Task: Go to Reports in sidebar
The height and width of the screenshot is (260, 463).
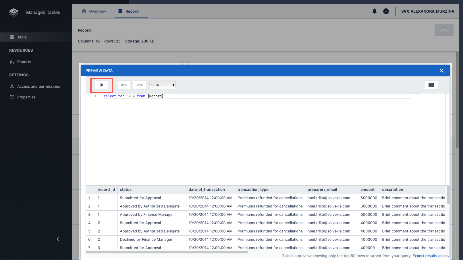Action: [x=24, y=62]
